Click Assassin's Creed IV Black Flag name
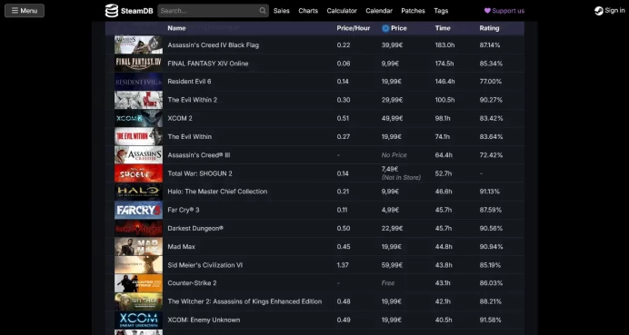 click(213, 44)
